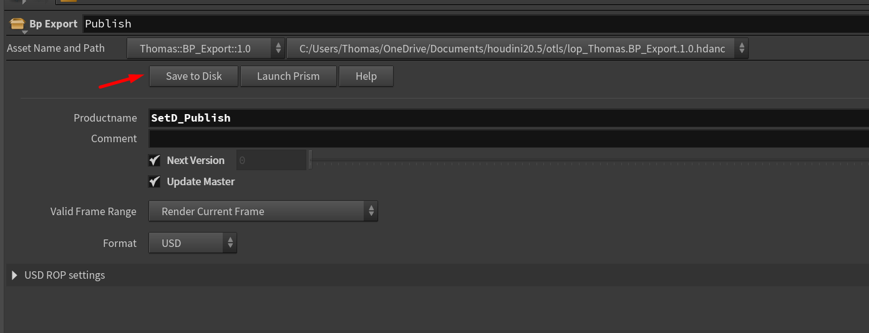Image resolution: width=869 pixels, height=333 pixels.
Task: Click the up-down arrows on the Format menu
Action: [x=230, y=243]
